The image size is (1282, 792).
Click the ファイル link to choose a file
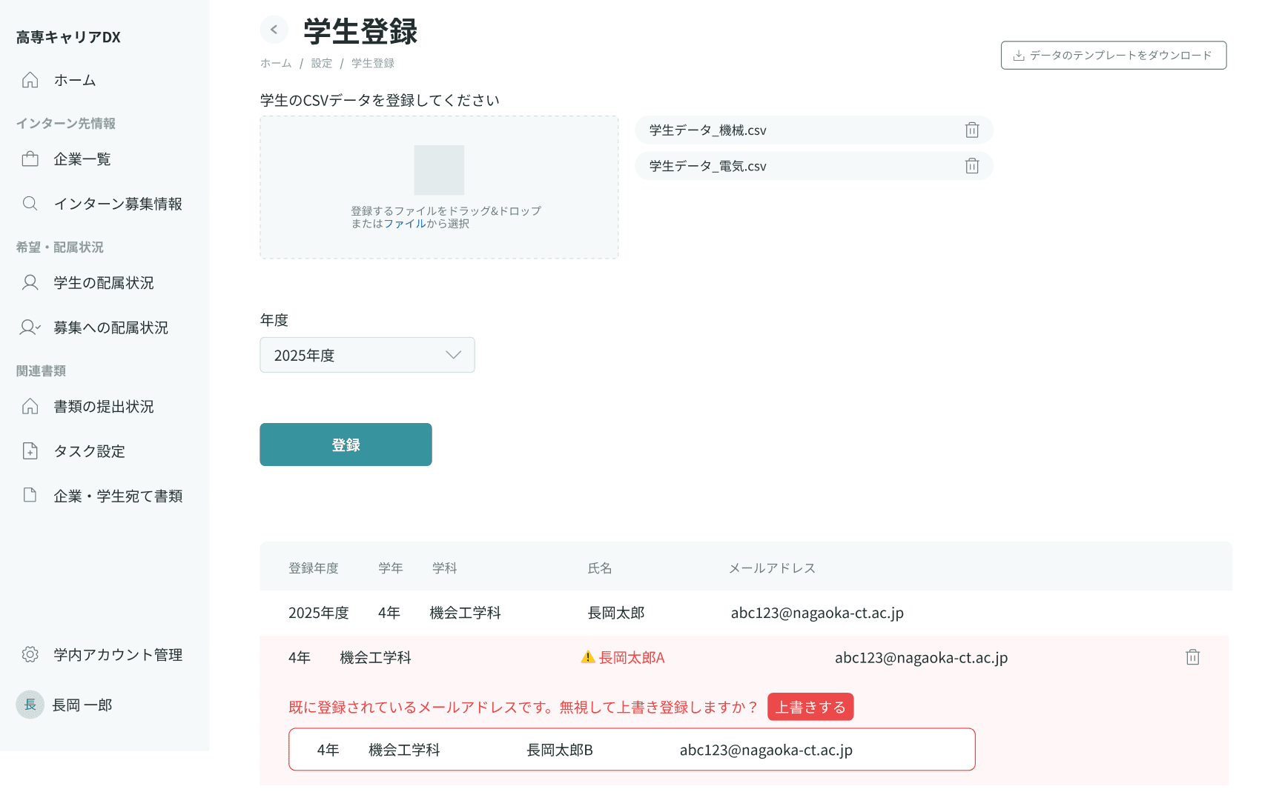(x=405, y=223)
